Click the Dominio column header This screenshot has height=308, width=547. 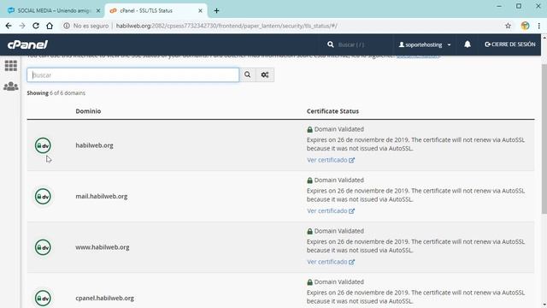tap(88, 111)
